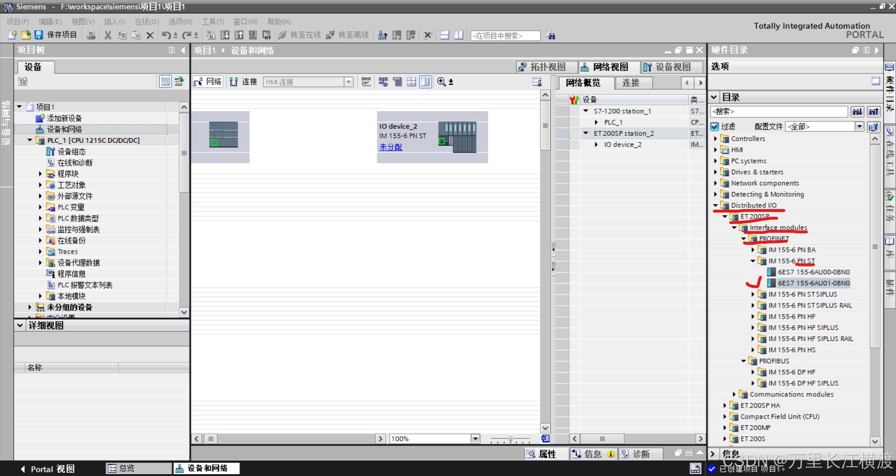The width and height of the screenshot is (896, 476).
Task: Click the 连接 connections button in toolbar
Action: click(243, 82)
